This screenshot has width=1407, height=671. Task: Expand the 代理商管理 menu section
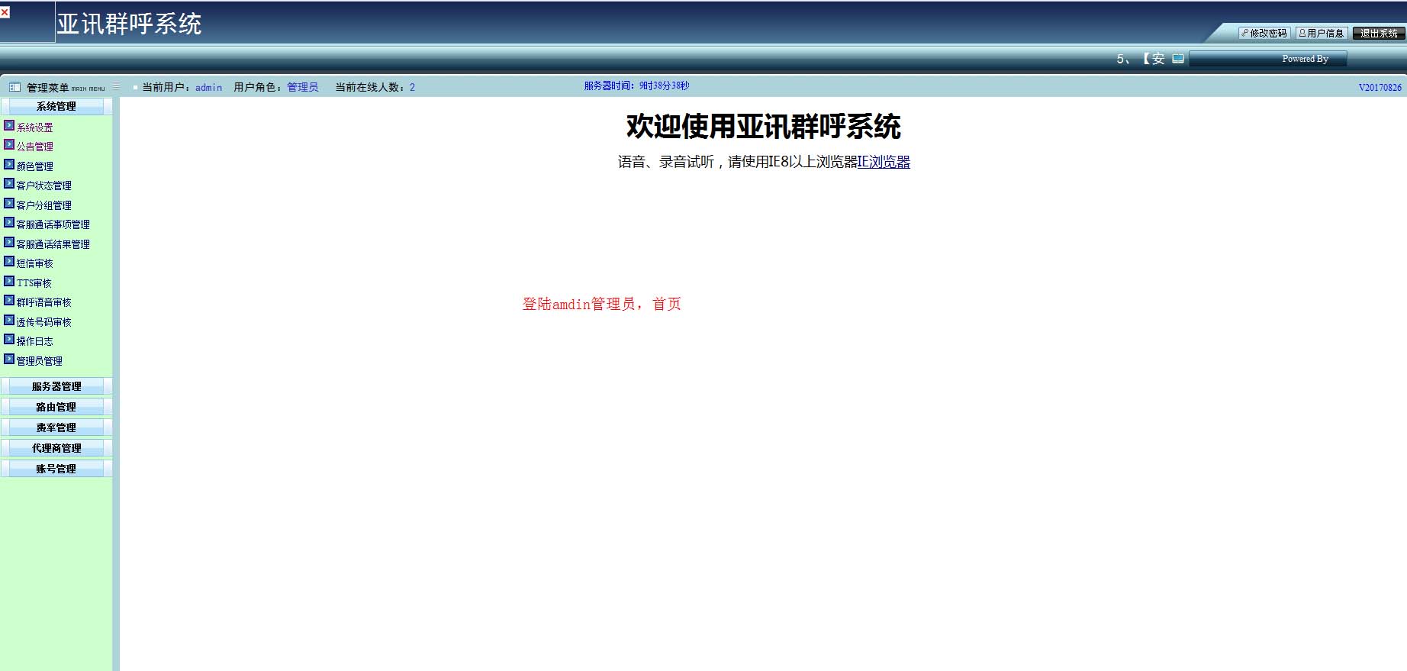tap(56, 448)
